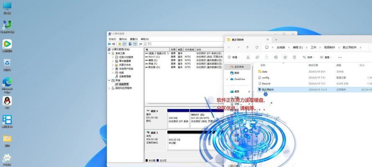Viewport: 372px width, 167px height.
Task: Click the monitor icon in the File Explorer address bar
Action: click(x=267, y=47)
